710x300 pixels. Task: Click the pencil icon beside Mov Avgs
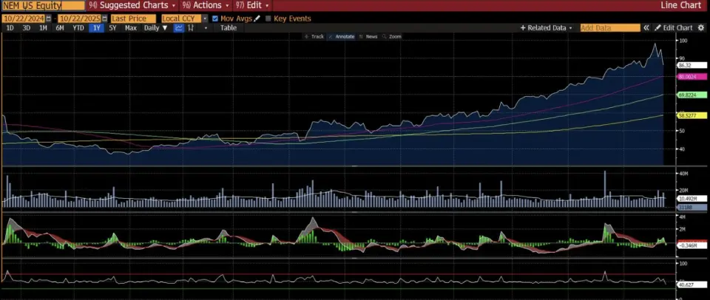[x=257, y=18]
